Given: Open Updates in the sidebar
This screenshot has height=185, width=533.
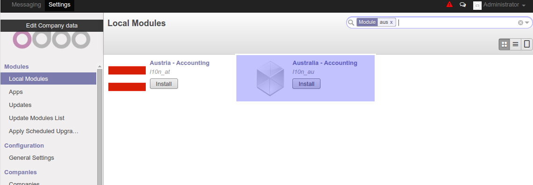Looking at the screenshot, I should click(x=20, y=105).
